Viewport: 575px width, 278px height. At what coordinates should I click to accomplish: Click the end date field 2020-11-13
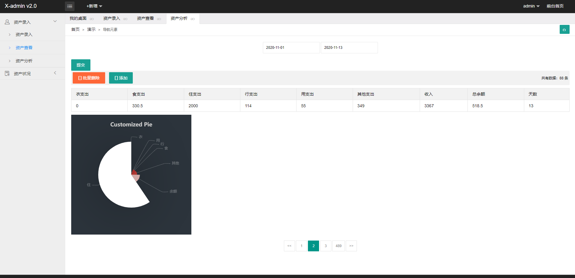coord(349,48)
